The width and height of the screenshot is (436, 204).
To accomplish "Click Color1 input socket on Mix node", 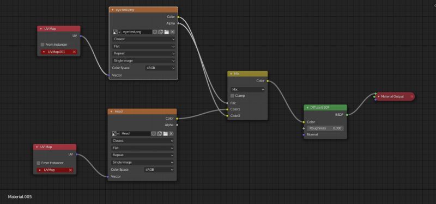I will [x=227, y=109].
